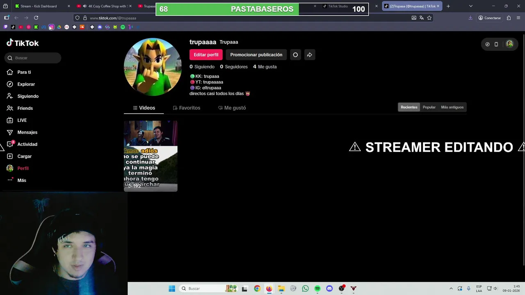525x295 pixels.
Task: Open the YouTube bookmark
Action: (21, 27)
